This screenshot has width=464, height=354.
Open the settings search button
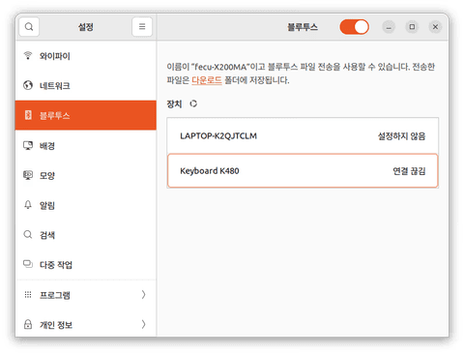coord(29,27)
